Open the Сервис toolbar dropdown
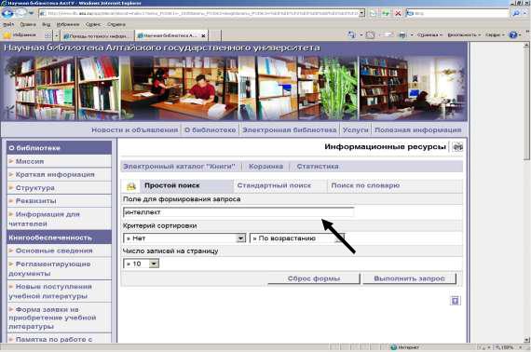This screenshot has height=352, width=531. tap(495, 34)
